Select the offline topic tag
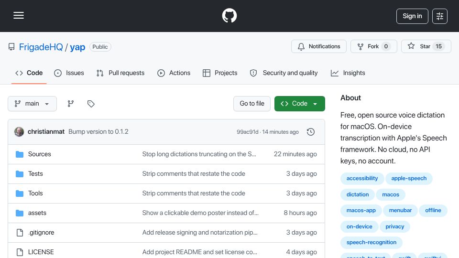This screenshot has height=258, width=459. click(433, 210)
